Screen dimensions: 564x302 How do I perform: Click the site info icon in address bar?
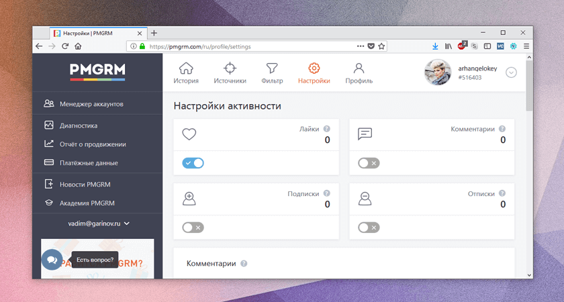pyautogui.click(x=134, y=46)
